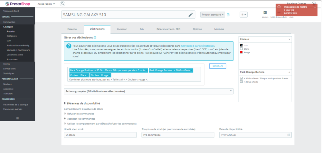The height and width of the screenshot is (153, 322).
Task: Open the Accès rapide dropdown
Action: click(46, 4)
